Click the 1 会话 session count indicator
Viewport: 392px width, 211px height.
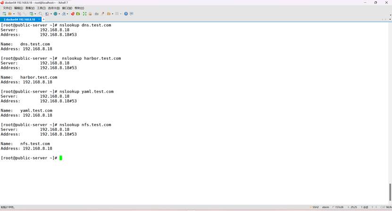coord(365,207)
